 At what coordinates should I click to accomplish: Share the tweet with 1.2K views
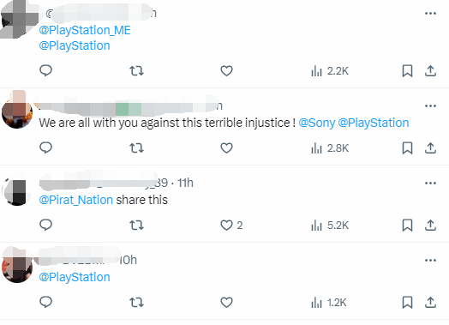430,303
